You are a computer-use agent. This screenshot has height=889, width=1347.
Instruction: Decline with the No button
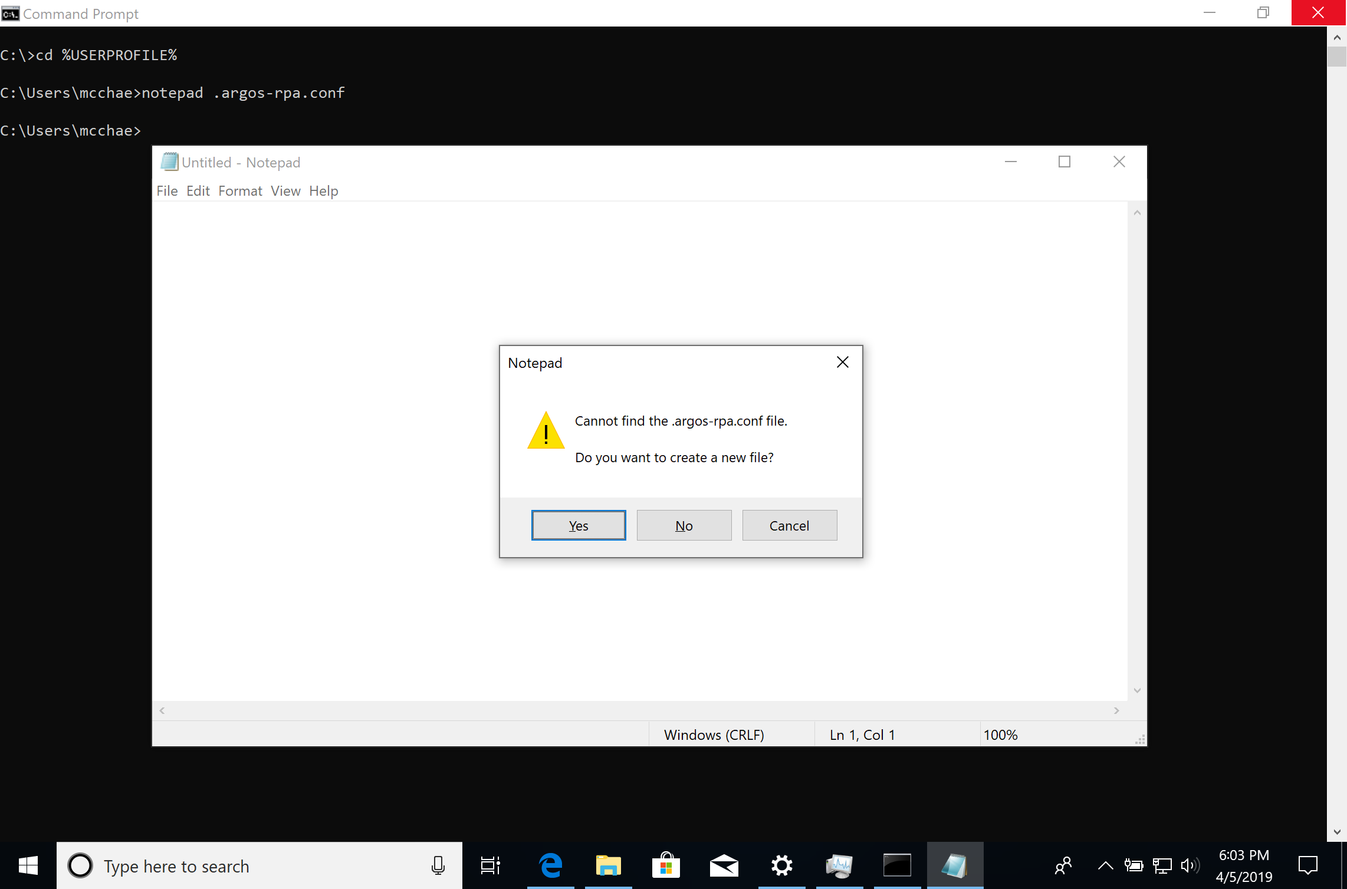tap(684, 525)
